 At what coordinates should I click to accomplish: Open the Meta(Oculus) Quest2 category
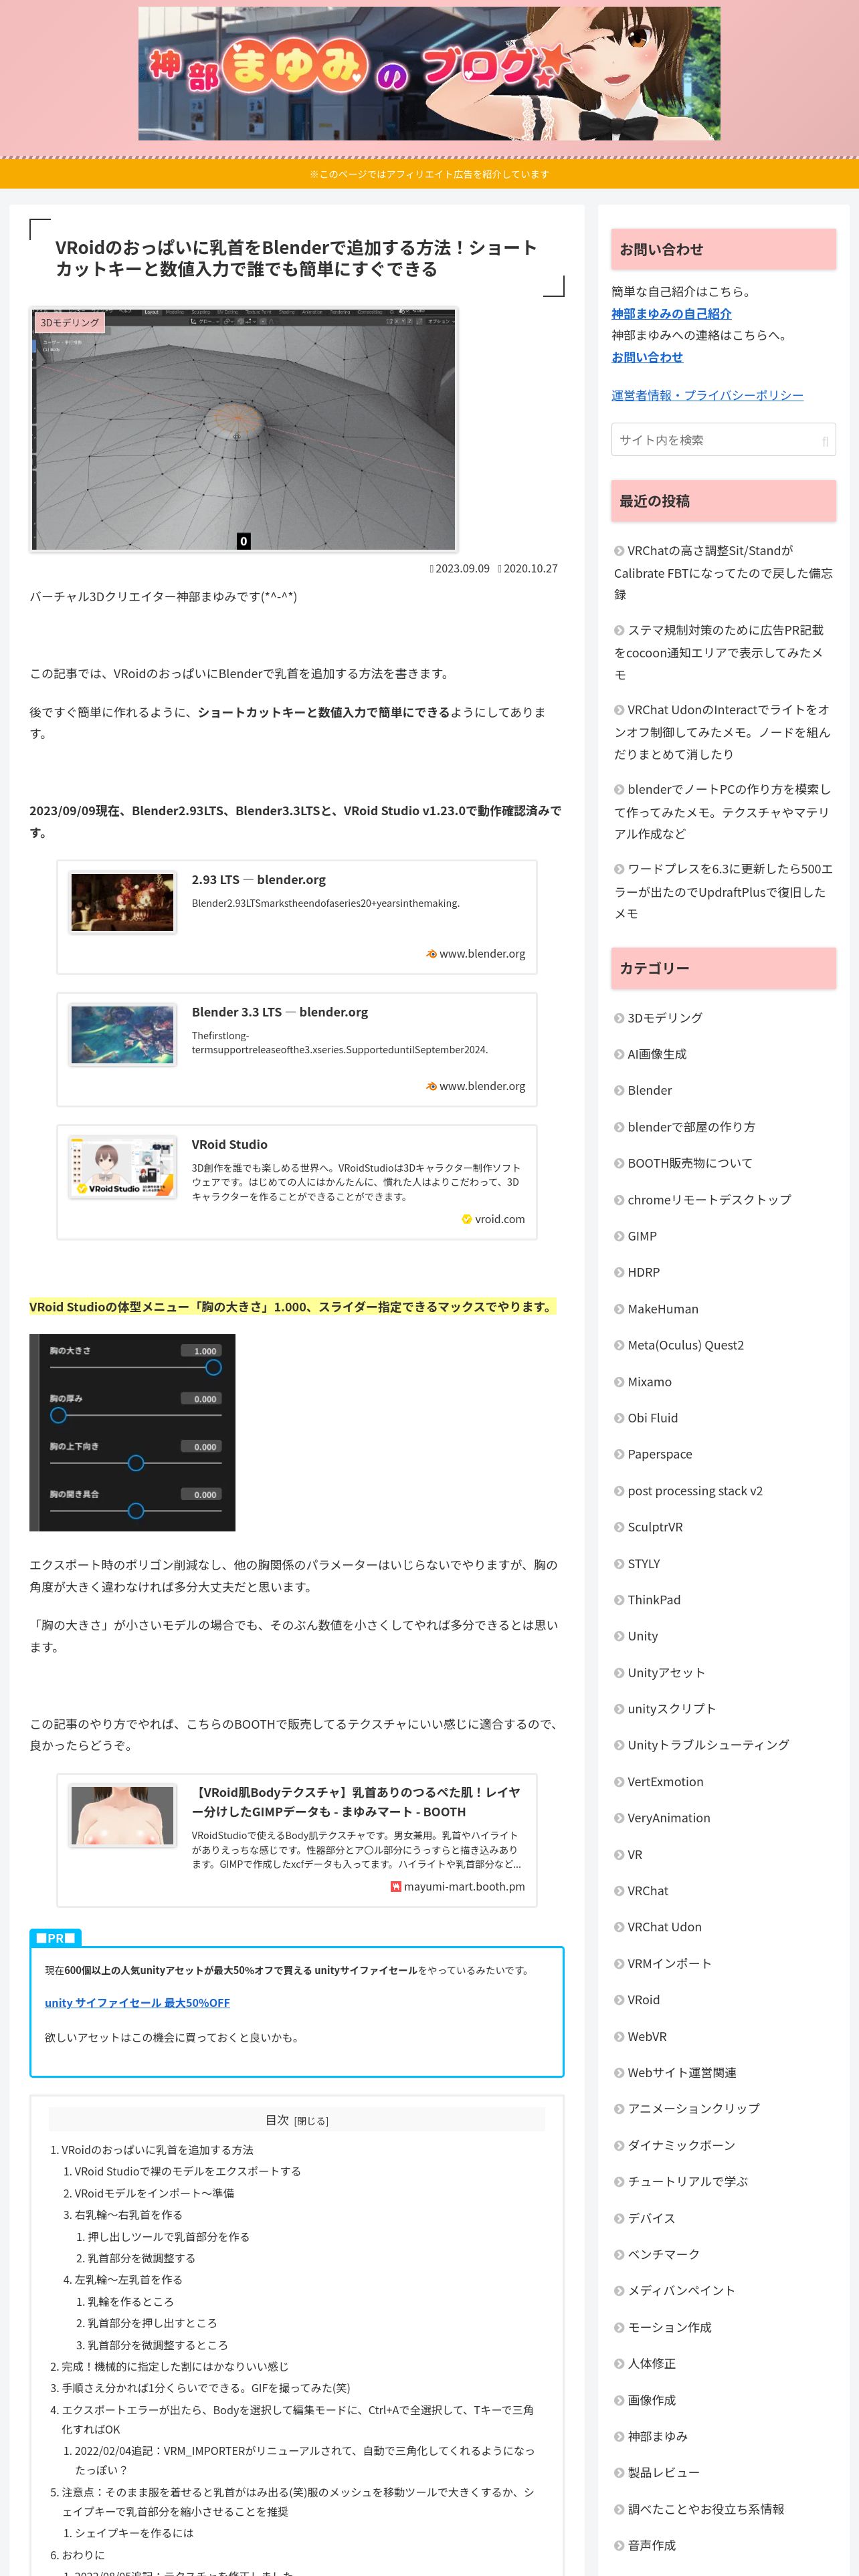[x=685, y=1345]
